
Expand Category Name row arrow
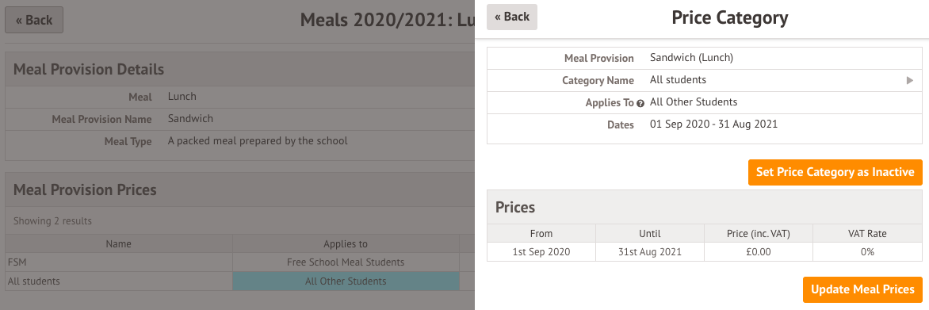910,81
